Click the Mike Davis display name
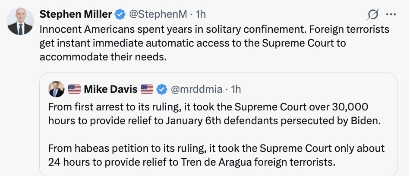Viewport: 410px width, 176px height. (x=110, y=89)
